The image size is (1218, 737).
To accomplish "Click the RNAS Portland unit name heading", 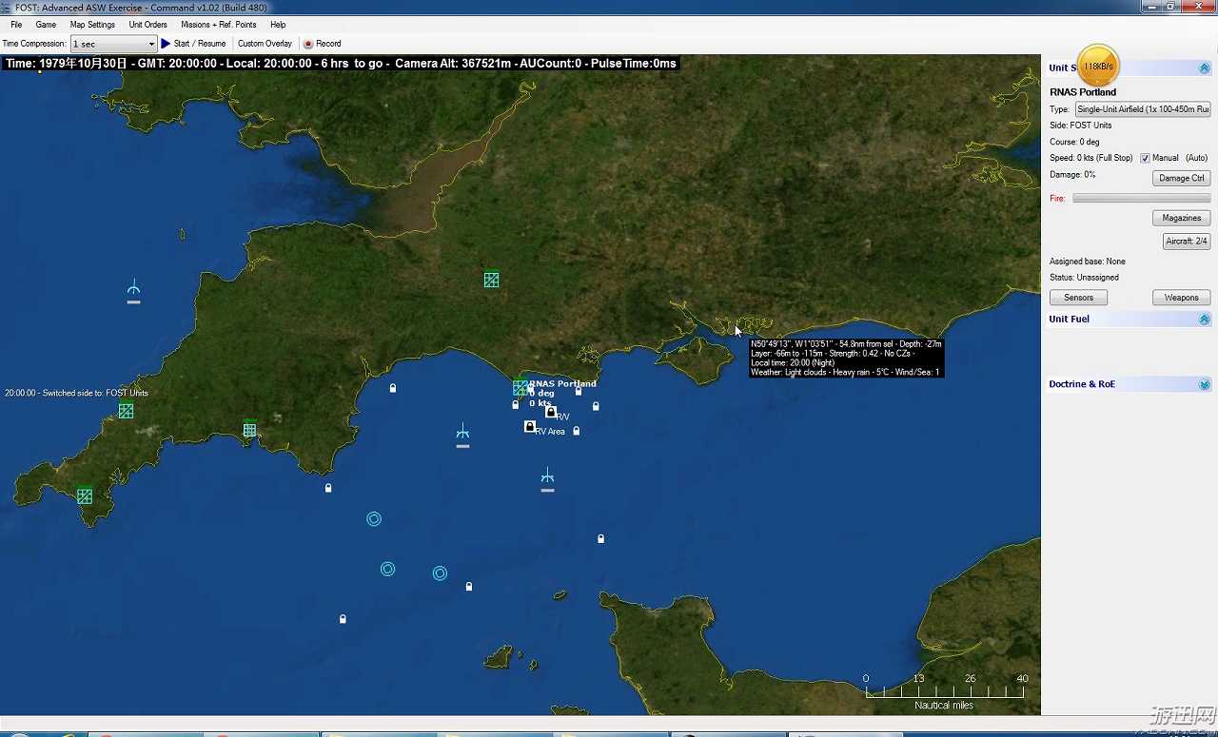I will [x=1083, y=92].
